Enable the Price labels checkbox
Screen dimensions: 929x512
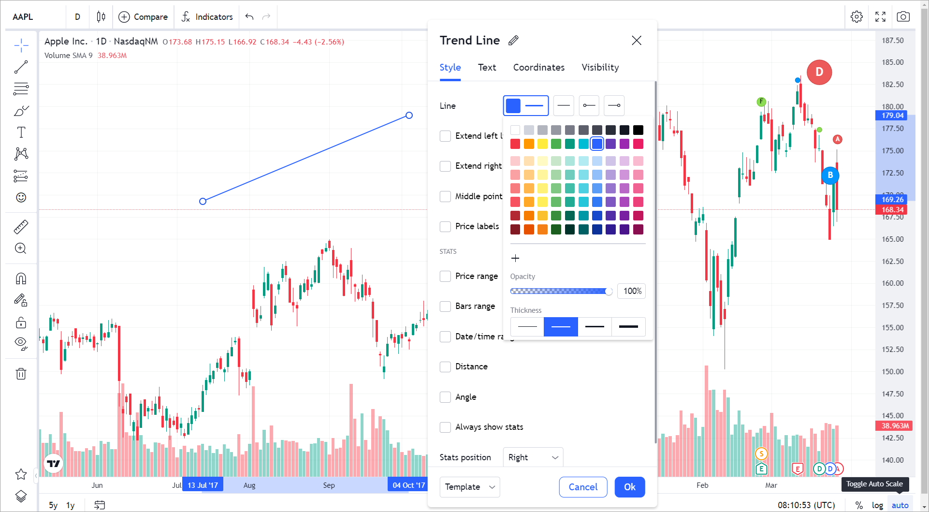pos(445,226)
